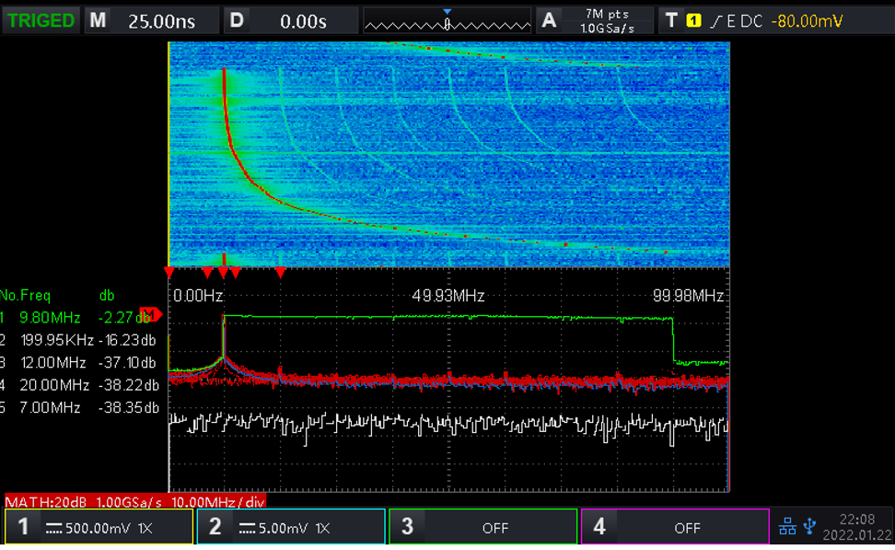895x550 pixels.
Task: Toggle channel 1 at 500.00mV
Action: (99, 528)
